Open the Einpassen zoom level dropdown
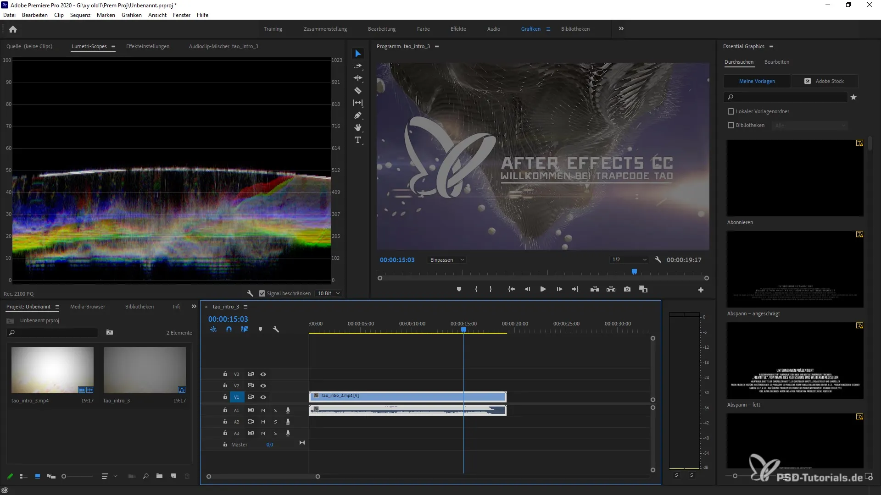The height and width of the screenshot is (495, 881). tap(447, 260)
